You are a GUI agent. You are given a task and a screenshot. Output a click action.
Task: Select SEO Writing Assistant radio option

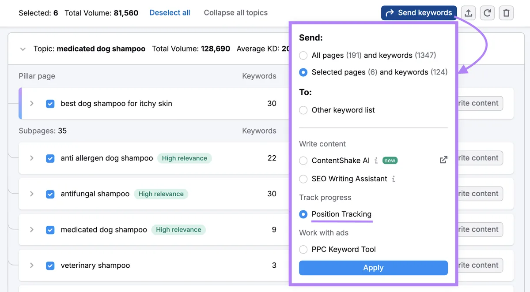(x=303, y=179)
